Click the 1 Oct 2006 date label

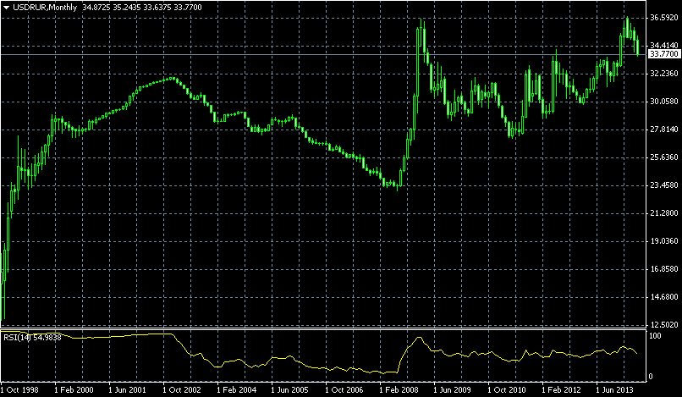tap(345, 389)
